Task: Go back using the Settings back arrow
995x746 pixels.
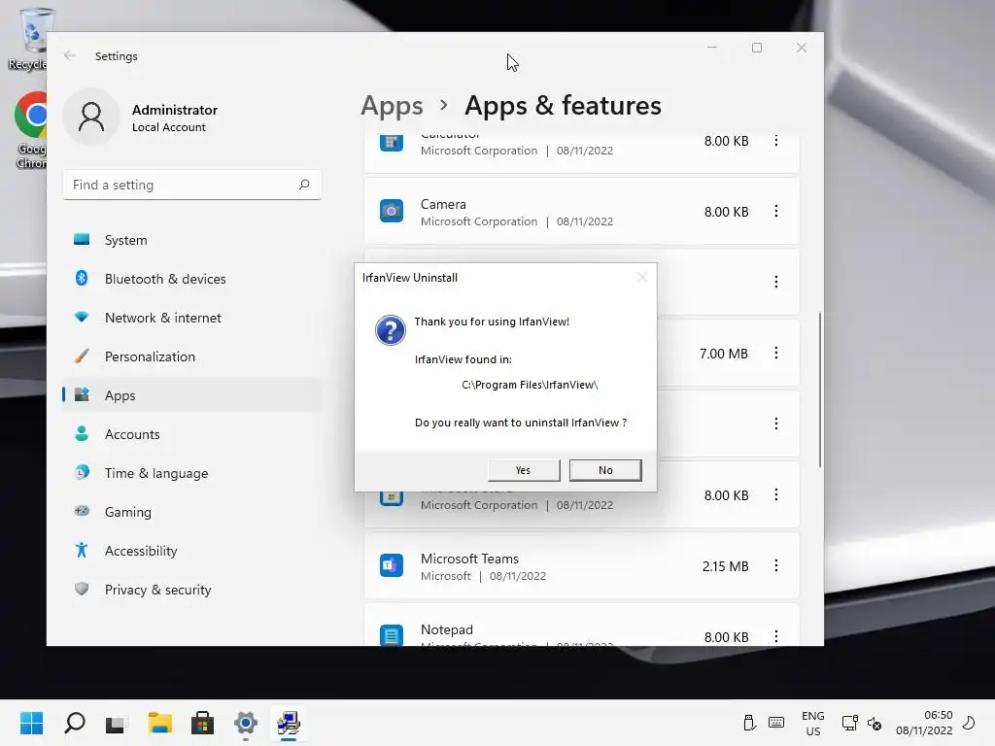Action: (70, 55)
